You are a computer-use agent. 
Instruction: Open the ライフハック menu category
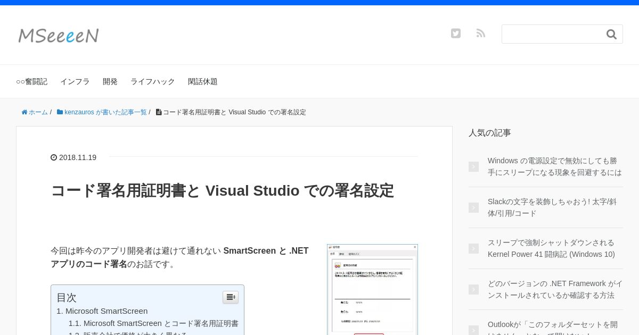pyautogui.click(x=153, y=81)
